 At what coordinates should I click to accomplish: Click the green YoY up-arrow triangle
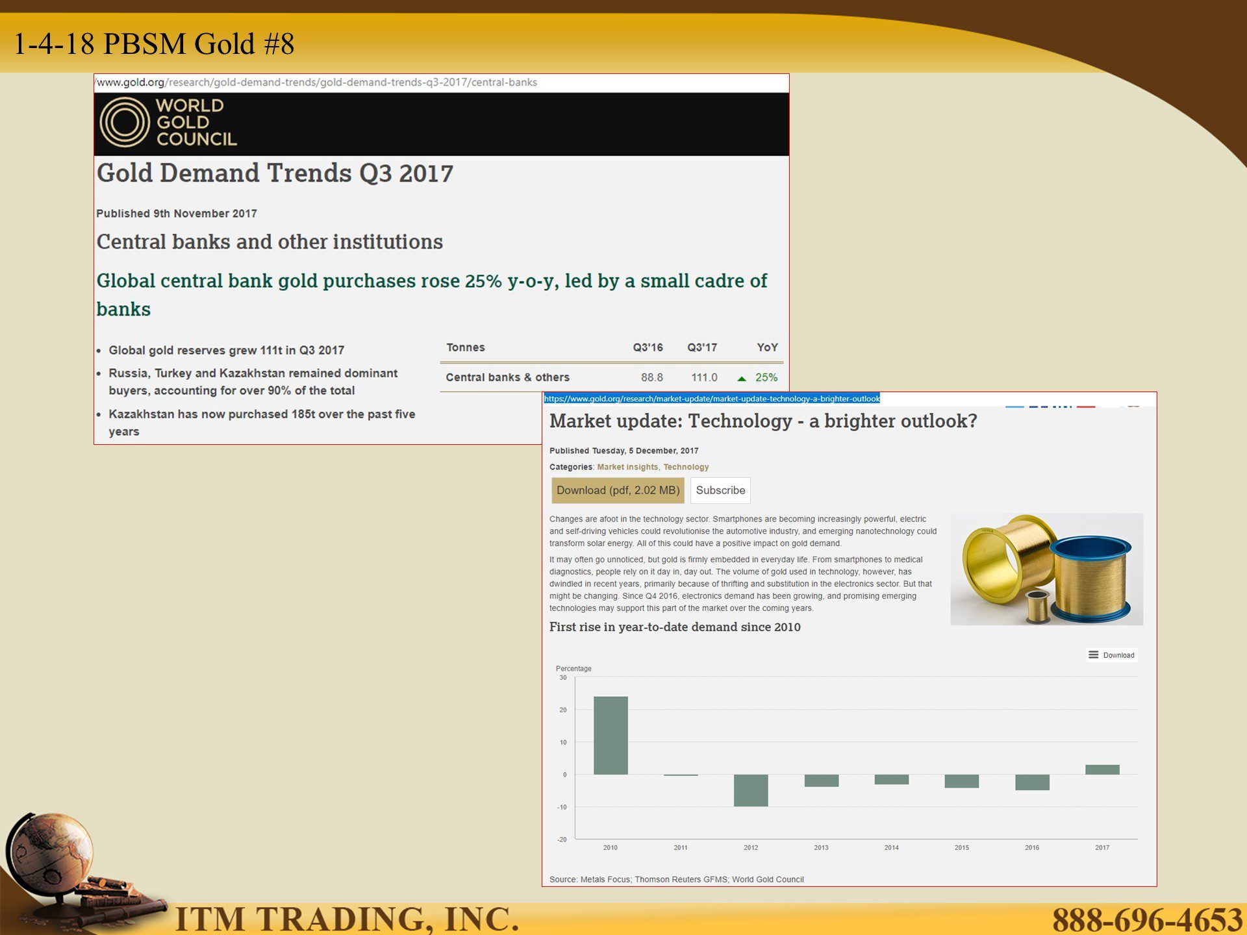click(742, 379)
